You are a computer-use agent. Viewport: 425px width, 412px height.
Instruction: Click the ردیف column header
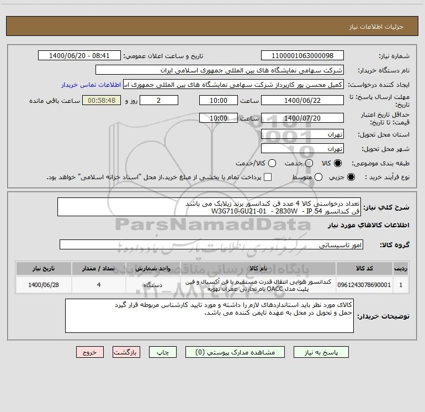point(401,268)
